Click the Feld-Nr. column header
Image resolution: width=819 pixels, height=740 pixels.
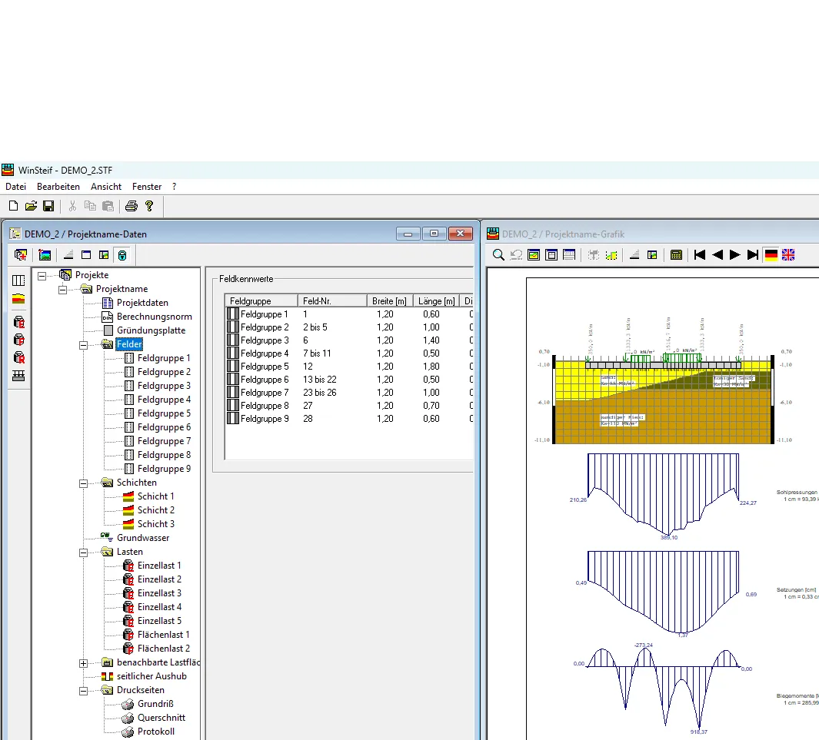pyautogui.click(x=333, y=300)
